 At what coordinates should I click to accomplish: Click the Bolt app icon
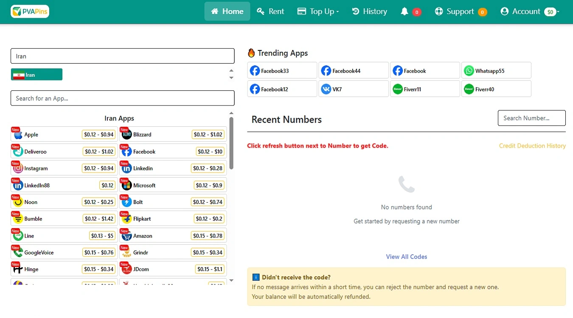(x=126, y=202)
